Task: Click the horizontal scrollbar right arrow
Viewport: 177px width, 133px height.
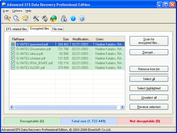Action: point(122,107)
